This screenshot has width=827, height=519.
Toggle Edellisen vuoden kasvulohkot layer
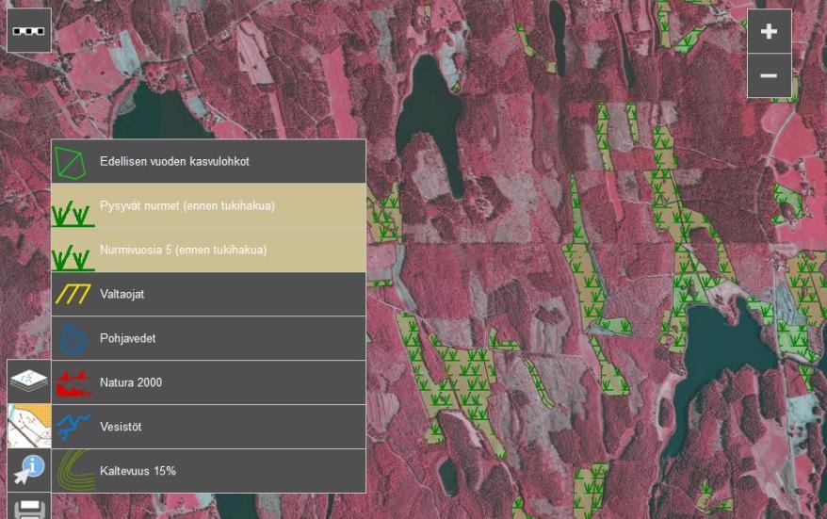point(208,161)
